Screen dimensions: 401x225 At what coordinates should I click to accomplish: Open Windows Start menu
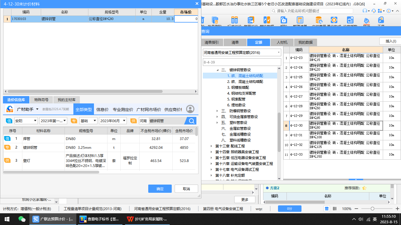point(7,219)
